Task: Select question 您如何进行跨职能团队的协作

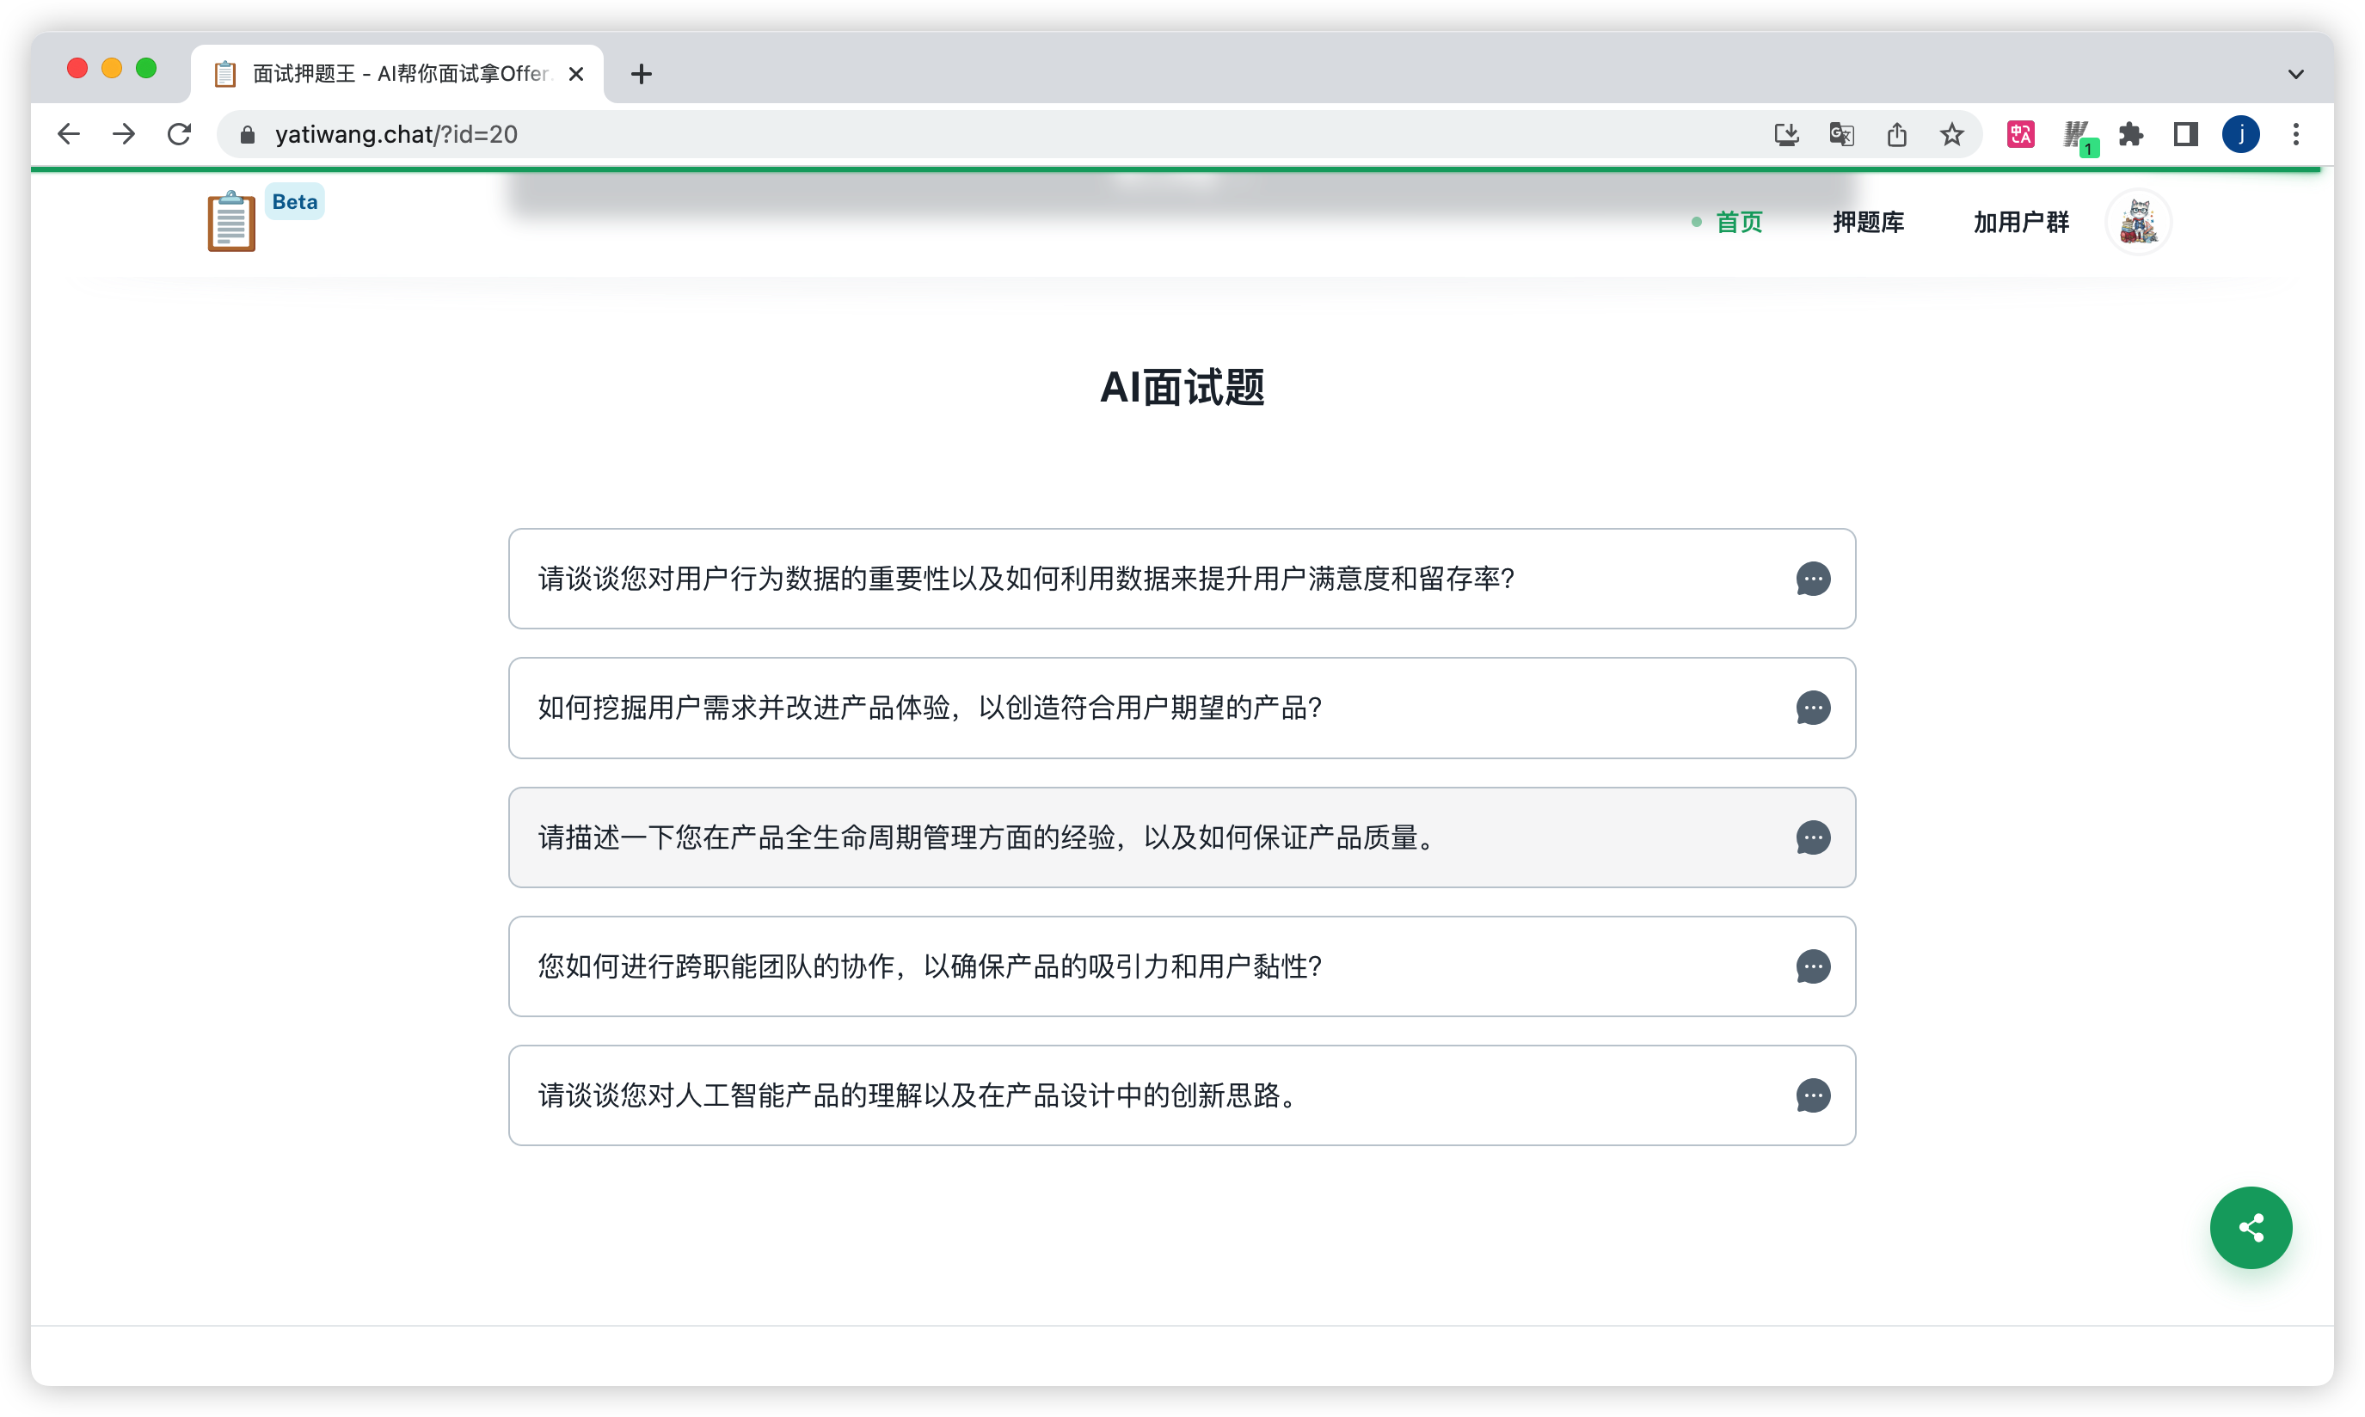Action: tap(1182, 966)
